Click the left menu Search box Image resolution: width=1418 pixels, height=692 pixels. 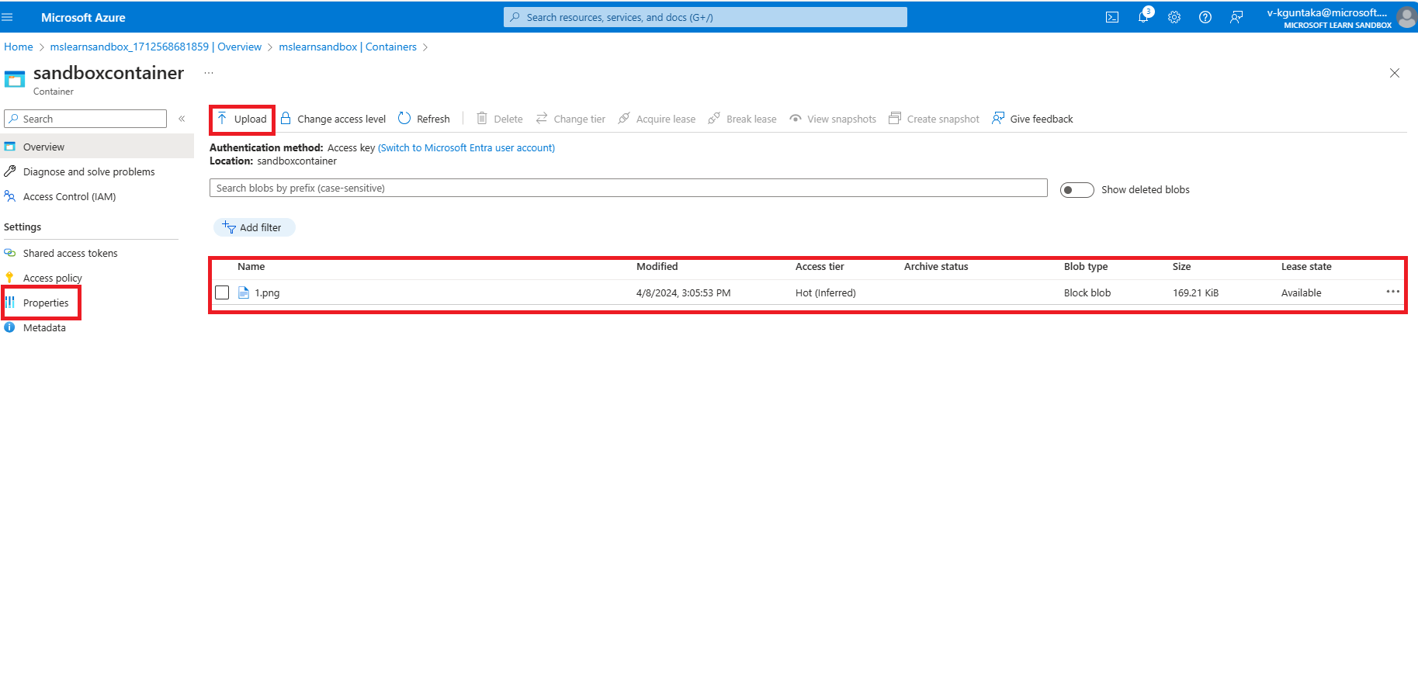pos(85,119)
